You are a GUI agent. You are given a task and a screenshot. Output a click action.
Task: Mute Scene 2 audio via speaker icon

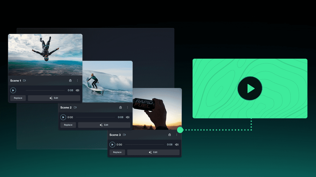tap(127, 117)
